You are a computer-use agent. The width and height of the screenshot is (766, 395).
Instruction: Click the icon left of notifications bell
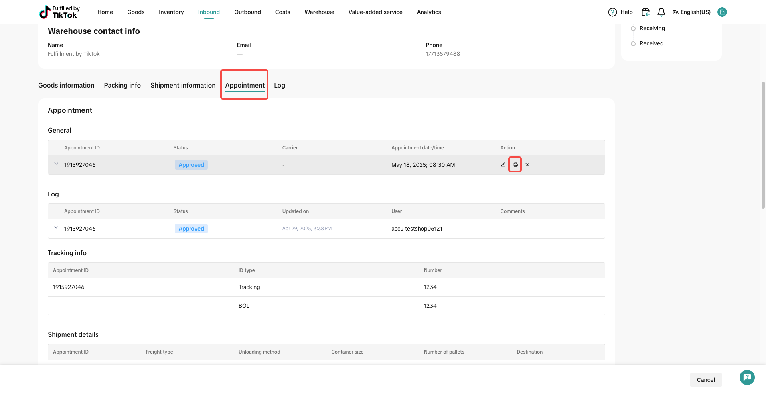646,12
